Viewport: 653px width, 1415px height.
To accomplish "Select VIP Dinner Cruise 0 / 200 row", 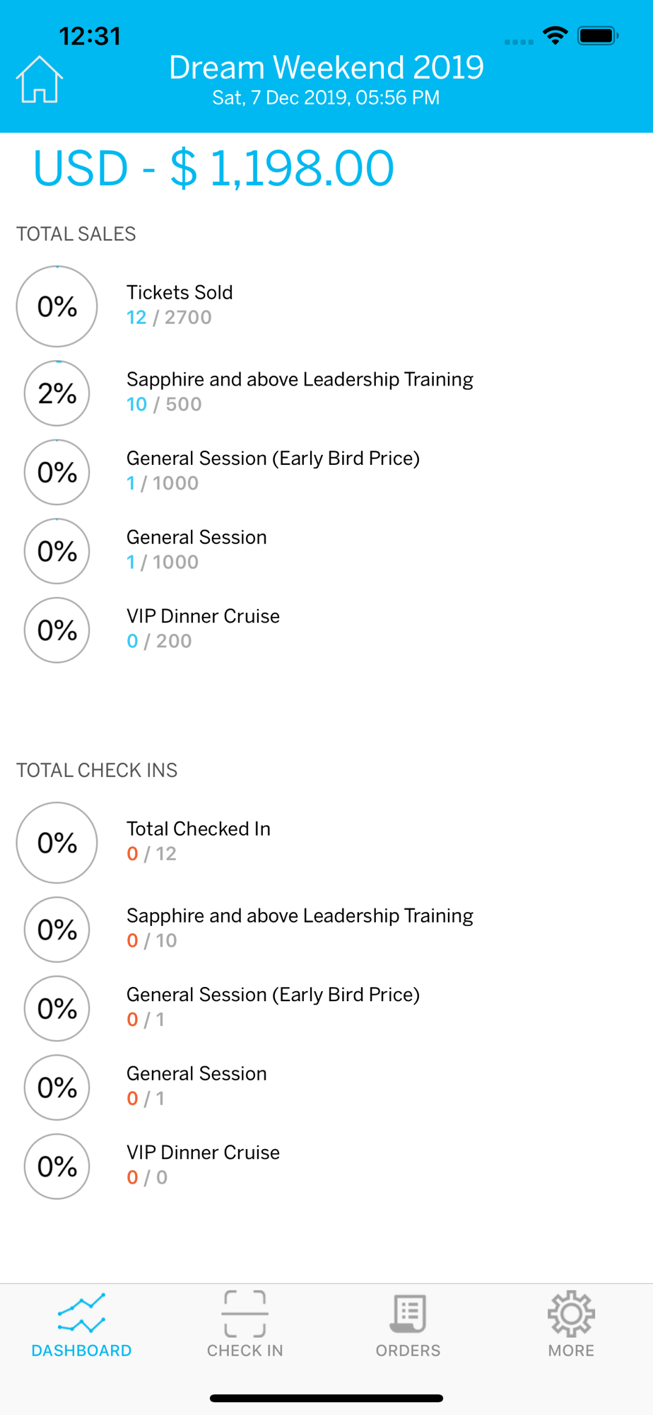I will [326, 629].
